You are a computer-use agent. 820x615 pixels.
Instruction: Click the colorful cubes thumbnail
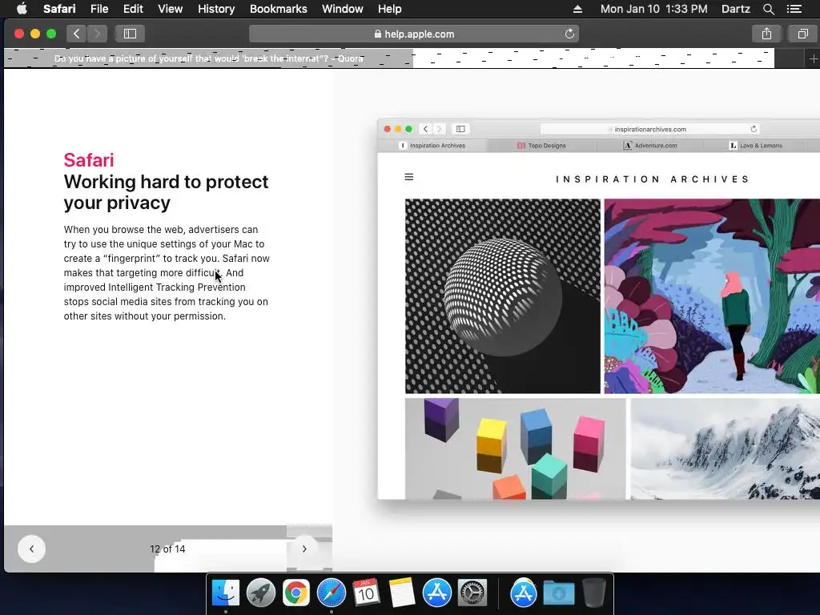[x=515, y=448]
